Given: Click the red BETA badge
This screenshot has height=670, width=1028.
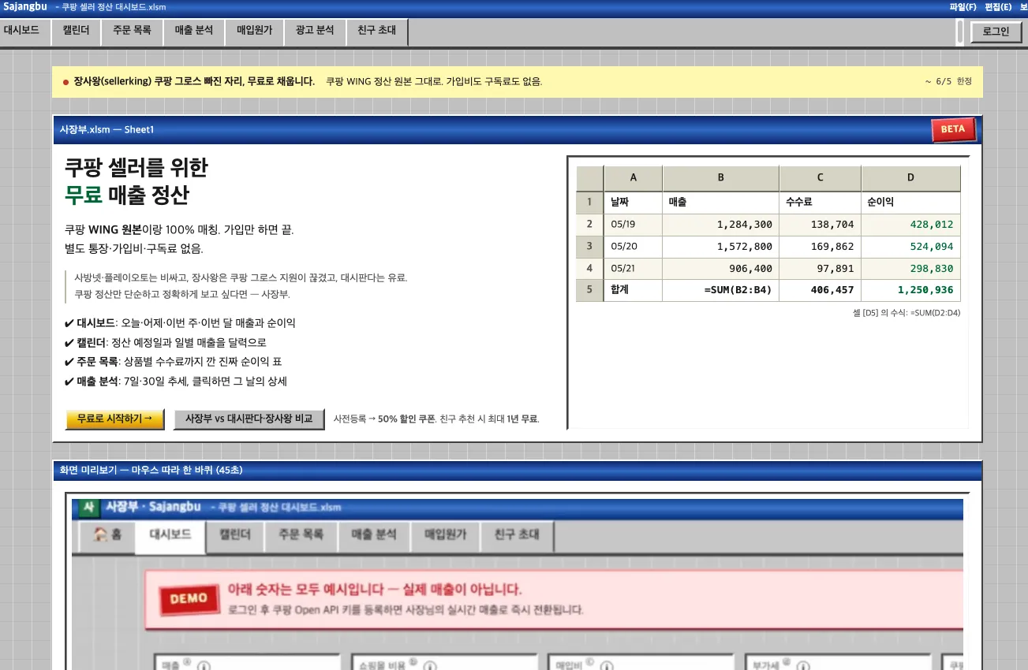Looking at the screenshot, I should point(953,129).
